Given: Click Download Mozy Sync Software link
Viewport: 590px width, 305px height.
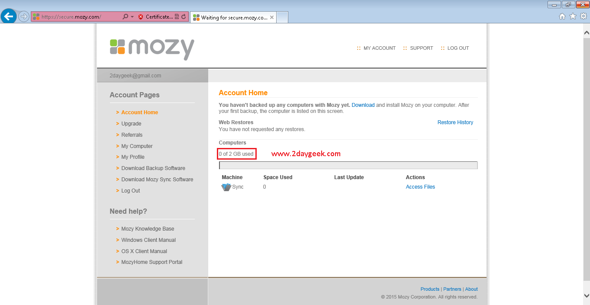Looking at the screenshot, I should click(x=157, y=180).
